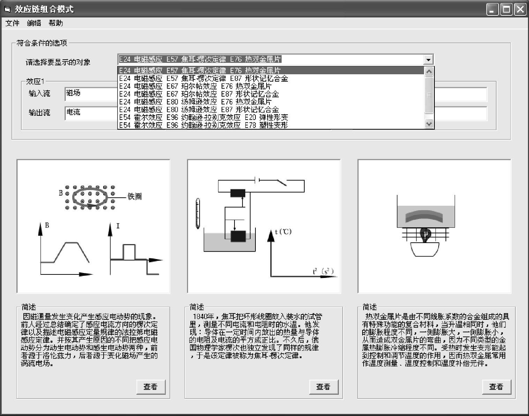
Task: Click the bimetallic strip heating image
Action: [434, 226]
